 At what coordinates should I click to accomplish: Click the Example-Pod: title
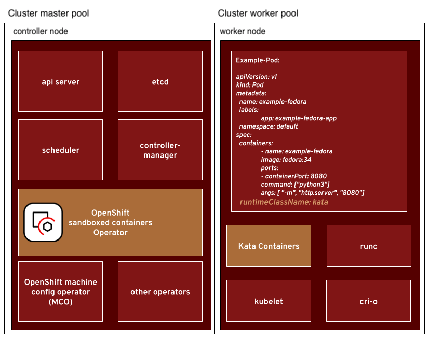tap(258, 60)
